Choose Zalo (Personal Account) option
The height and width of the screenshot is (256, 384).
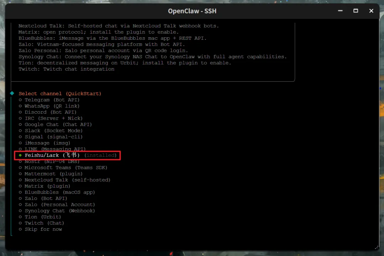(x=57, y=205)
